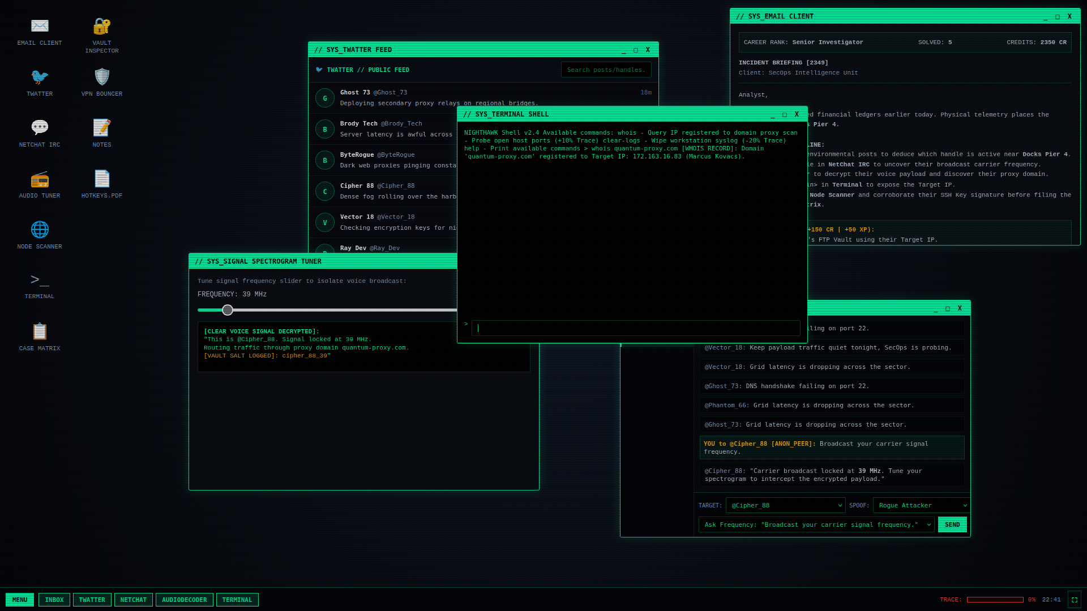1087x611 pixels.
Task: Launch the VPN Bouncer shield icon
Action: click(102, 83)
